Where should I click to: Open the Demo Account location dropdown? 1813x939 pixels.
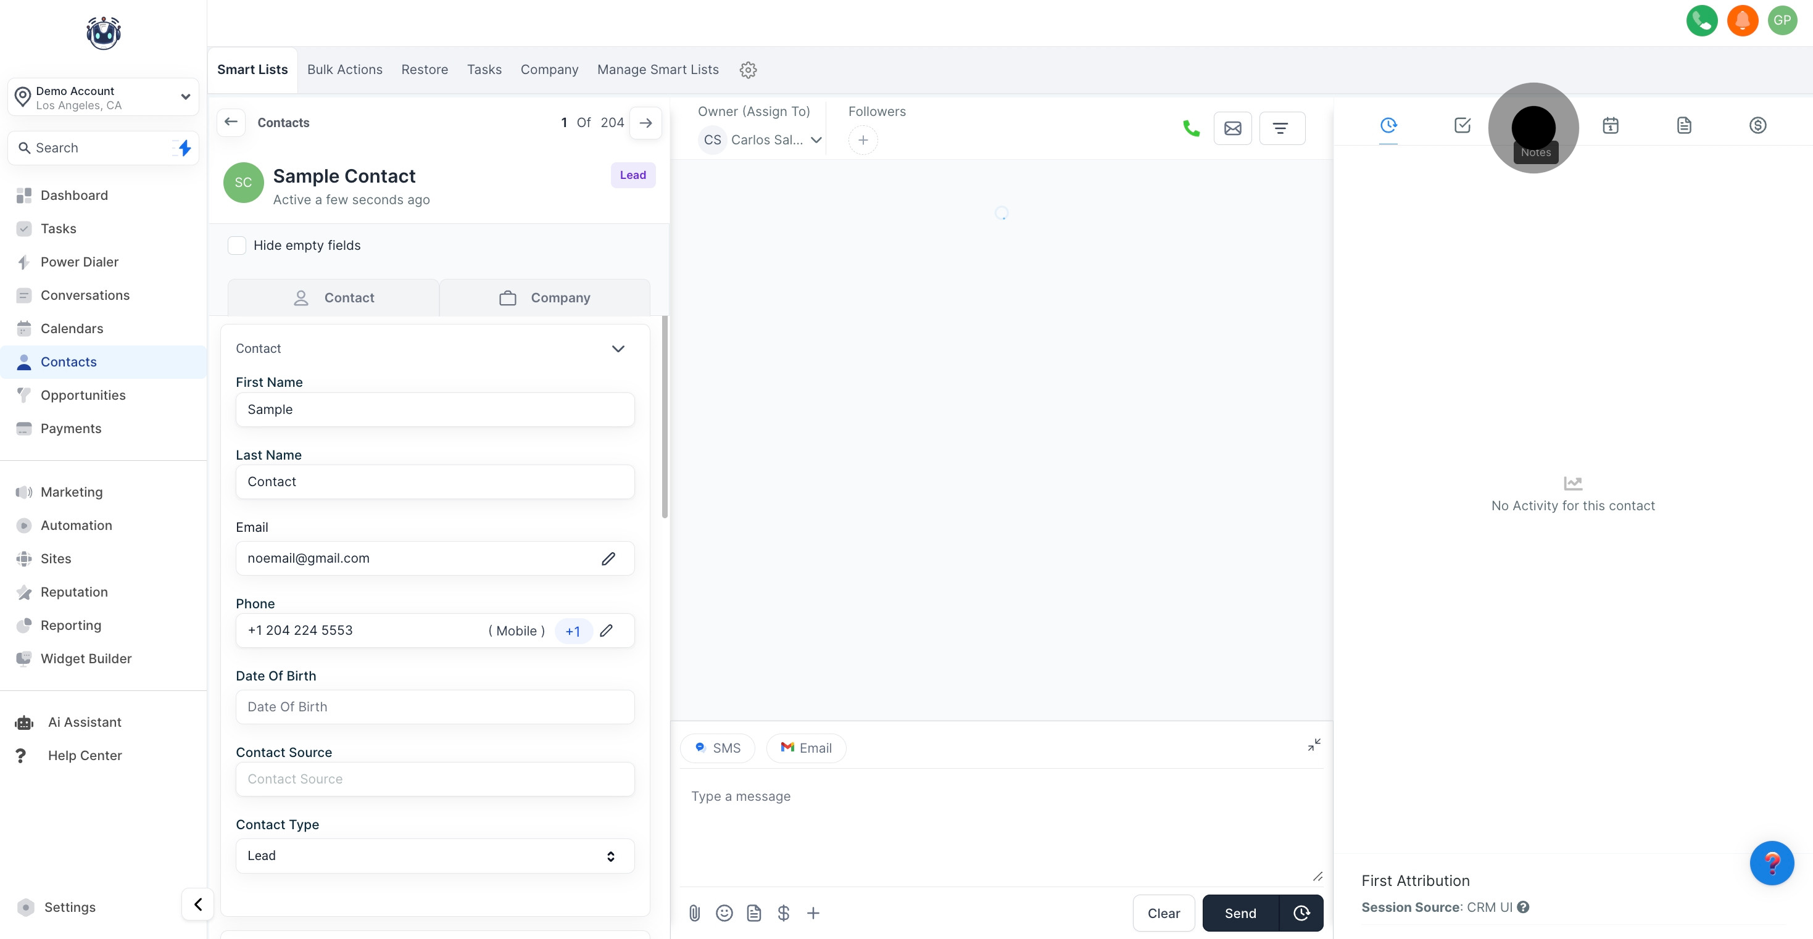click(x=104, y=97)
